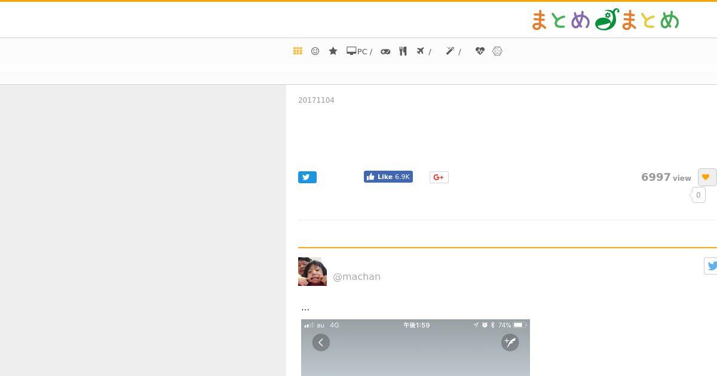This screenshot has width=717, height=376.
Task: Share the article with the Twitter button
Action: 307,177
